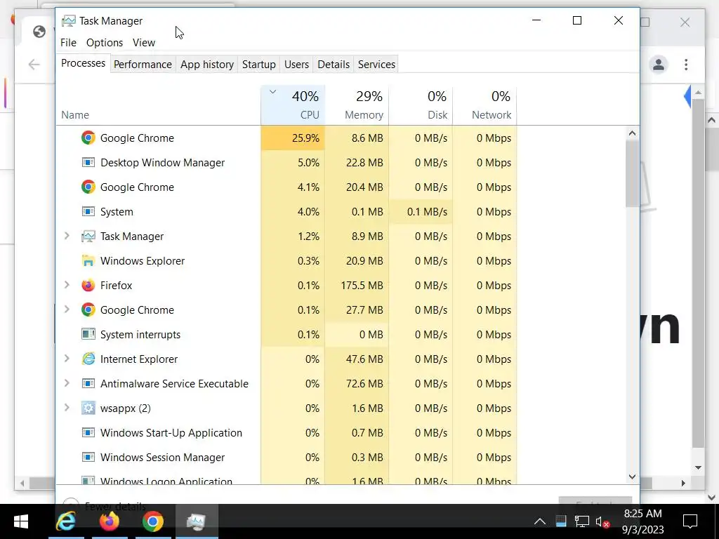Switch to the Performance tab

click(x=143, y=64)
